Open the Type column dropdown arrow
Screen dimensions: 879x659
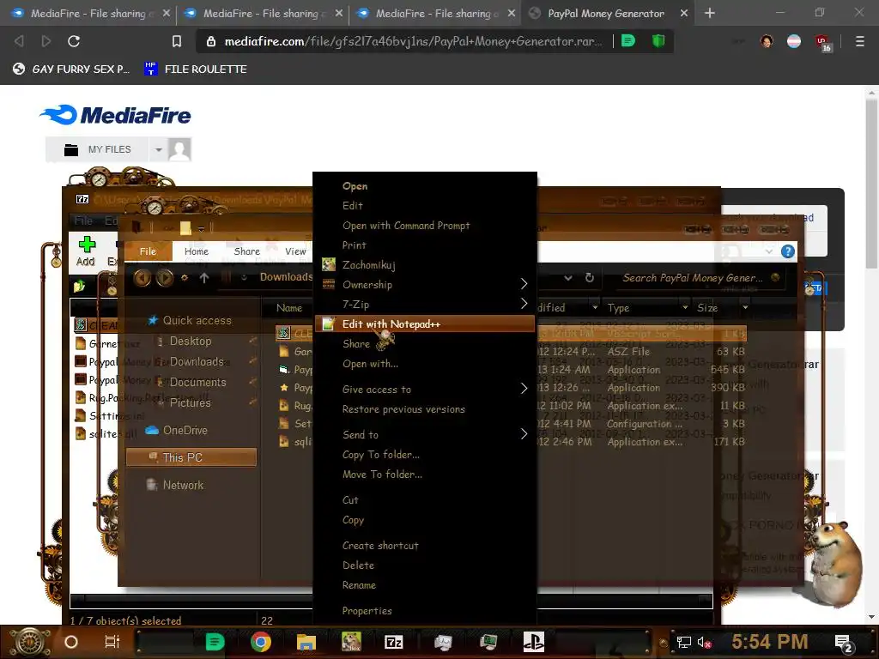point(685,308)
